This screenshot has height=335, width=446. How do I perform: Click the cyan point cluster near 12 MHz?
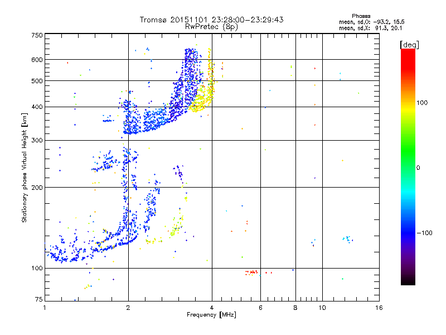(347, 239)
